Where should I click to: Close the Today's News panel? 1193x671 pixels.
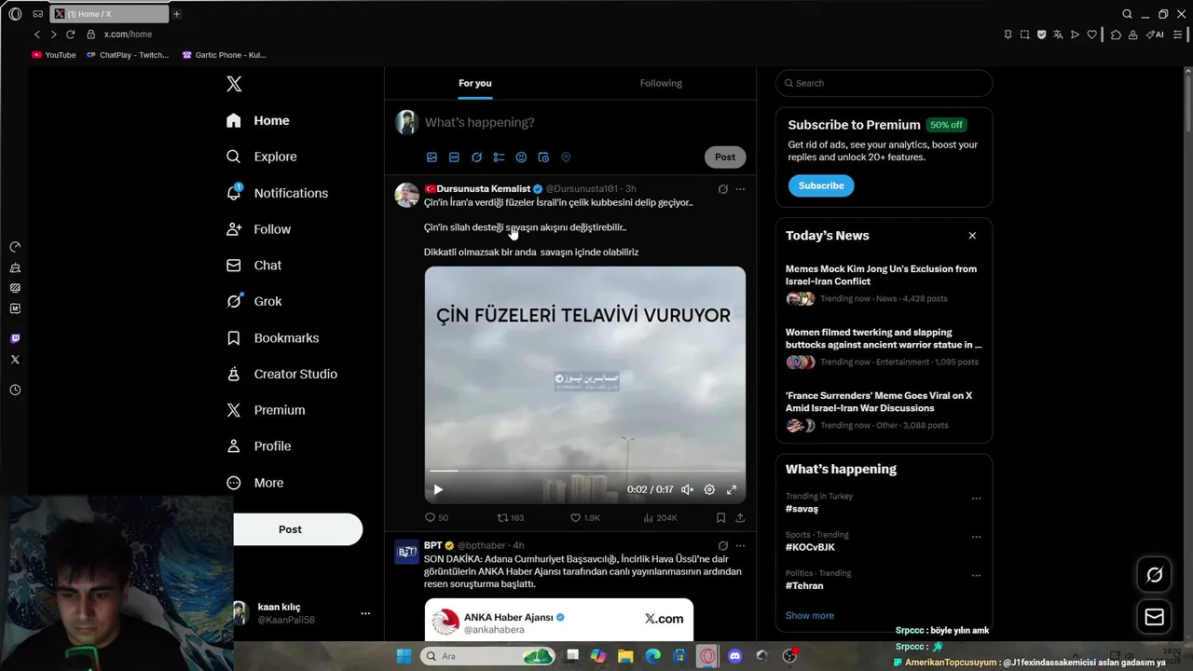(972, 236)
